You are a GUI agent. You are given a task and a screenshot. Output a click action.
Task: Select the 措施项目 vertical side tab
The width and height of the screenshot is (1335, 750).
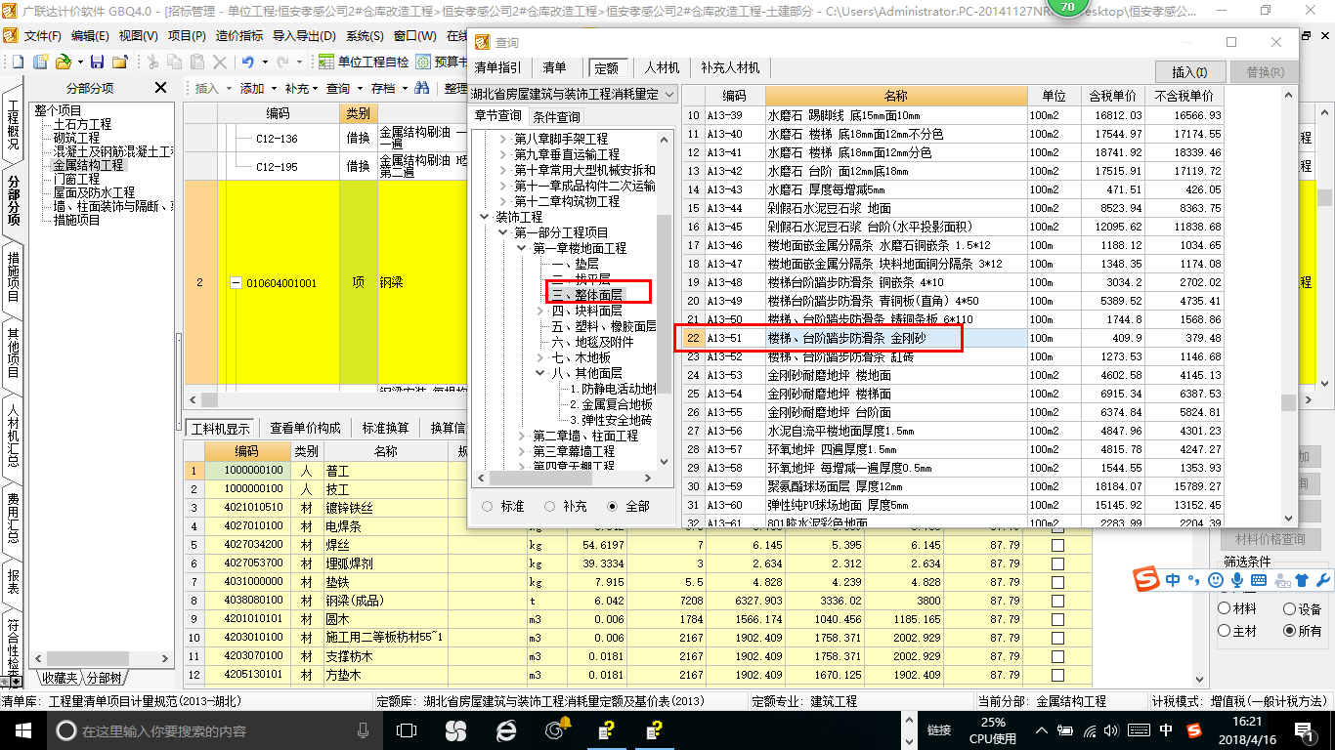click(x=13, y=276)
